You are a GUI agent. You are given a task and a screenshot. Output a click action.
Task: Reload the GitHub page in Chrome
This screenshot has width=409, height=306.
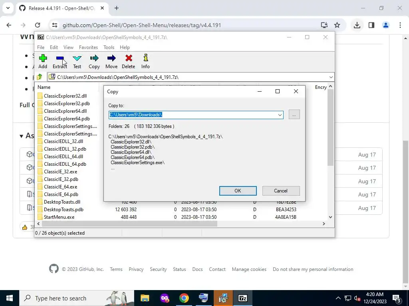pos(38,25)
